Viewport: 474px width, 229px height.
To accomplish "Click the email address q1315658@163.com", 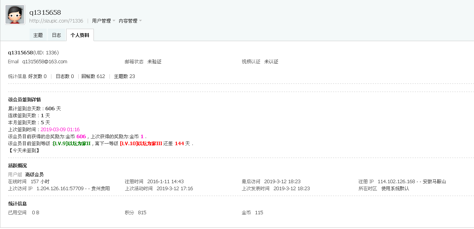I will coord(45,62).
